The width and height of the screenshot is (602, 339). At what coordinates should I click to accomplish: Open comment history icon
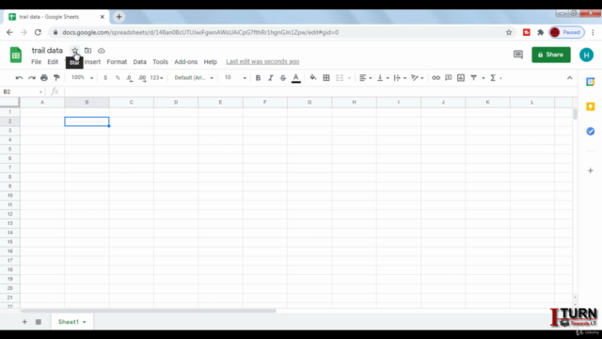(x=518, y=55)
